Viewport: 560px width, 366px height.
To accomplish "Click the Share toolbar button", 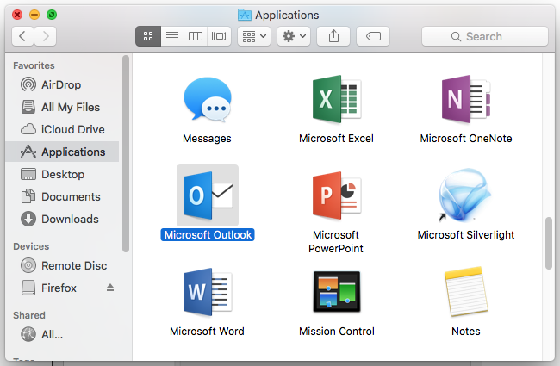I will point(333,36).
